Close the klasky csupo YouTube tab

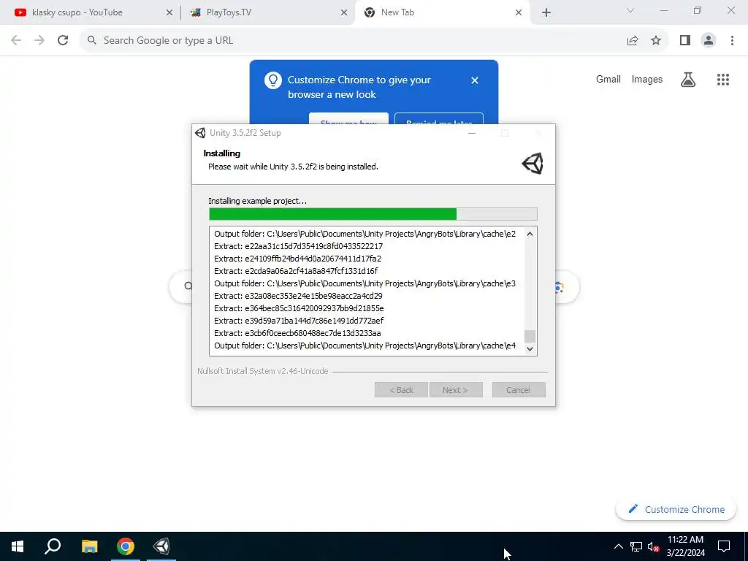point(169,13)
